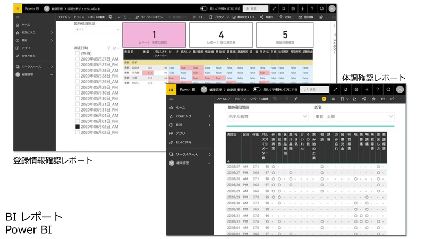The width and height of the screenshot is (425, 239).
Task: Click the more options ellipsis in front window toolbar
Action: coord(402,99)
